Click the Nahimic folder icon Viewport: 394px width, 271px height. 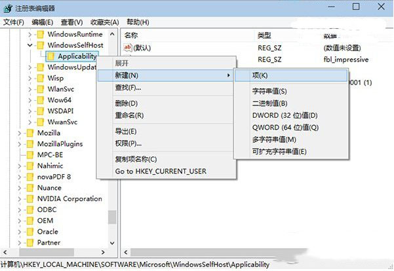30,166
